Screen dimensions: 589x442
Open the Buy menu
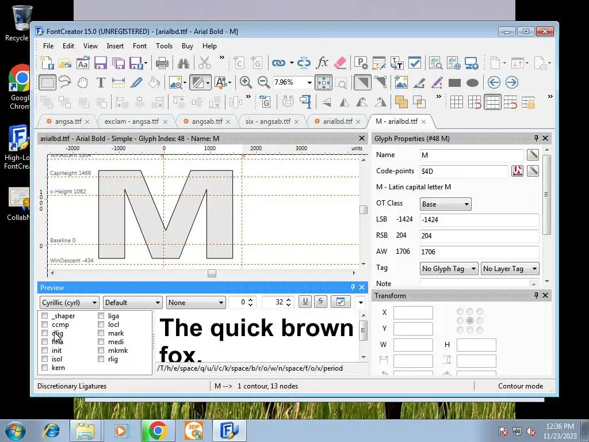[187, 46]
